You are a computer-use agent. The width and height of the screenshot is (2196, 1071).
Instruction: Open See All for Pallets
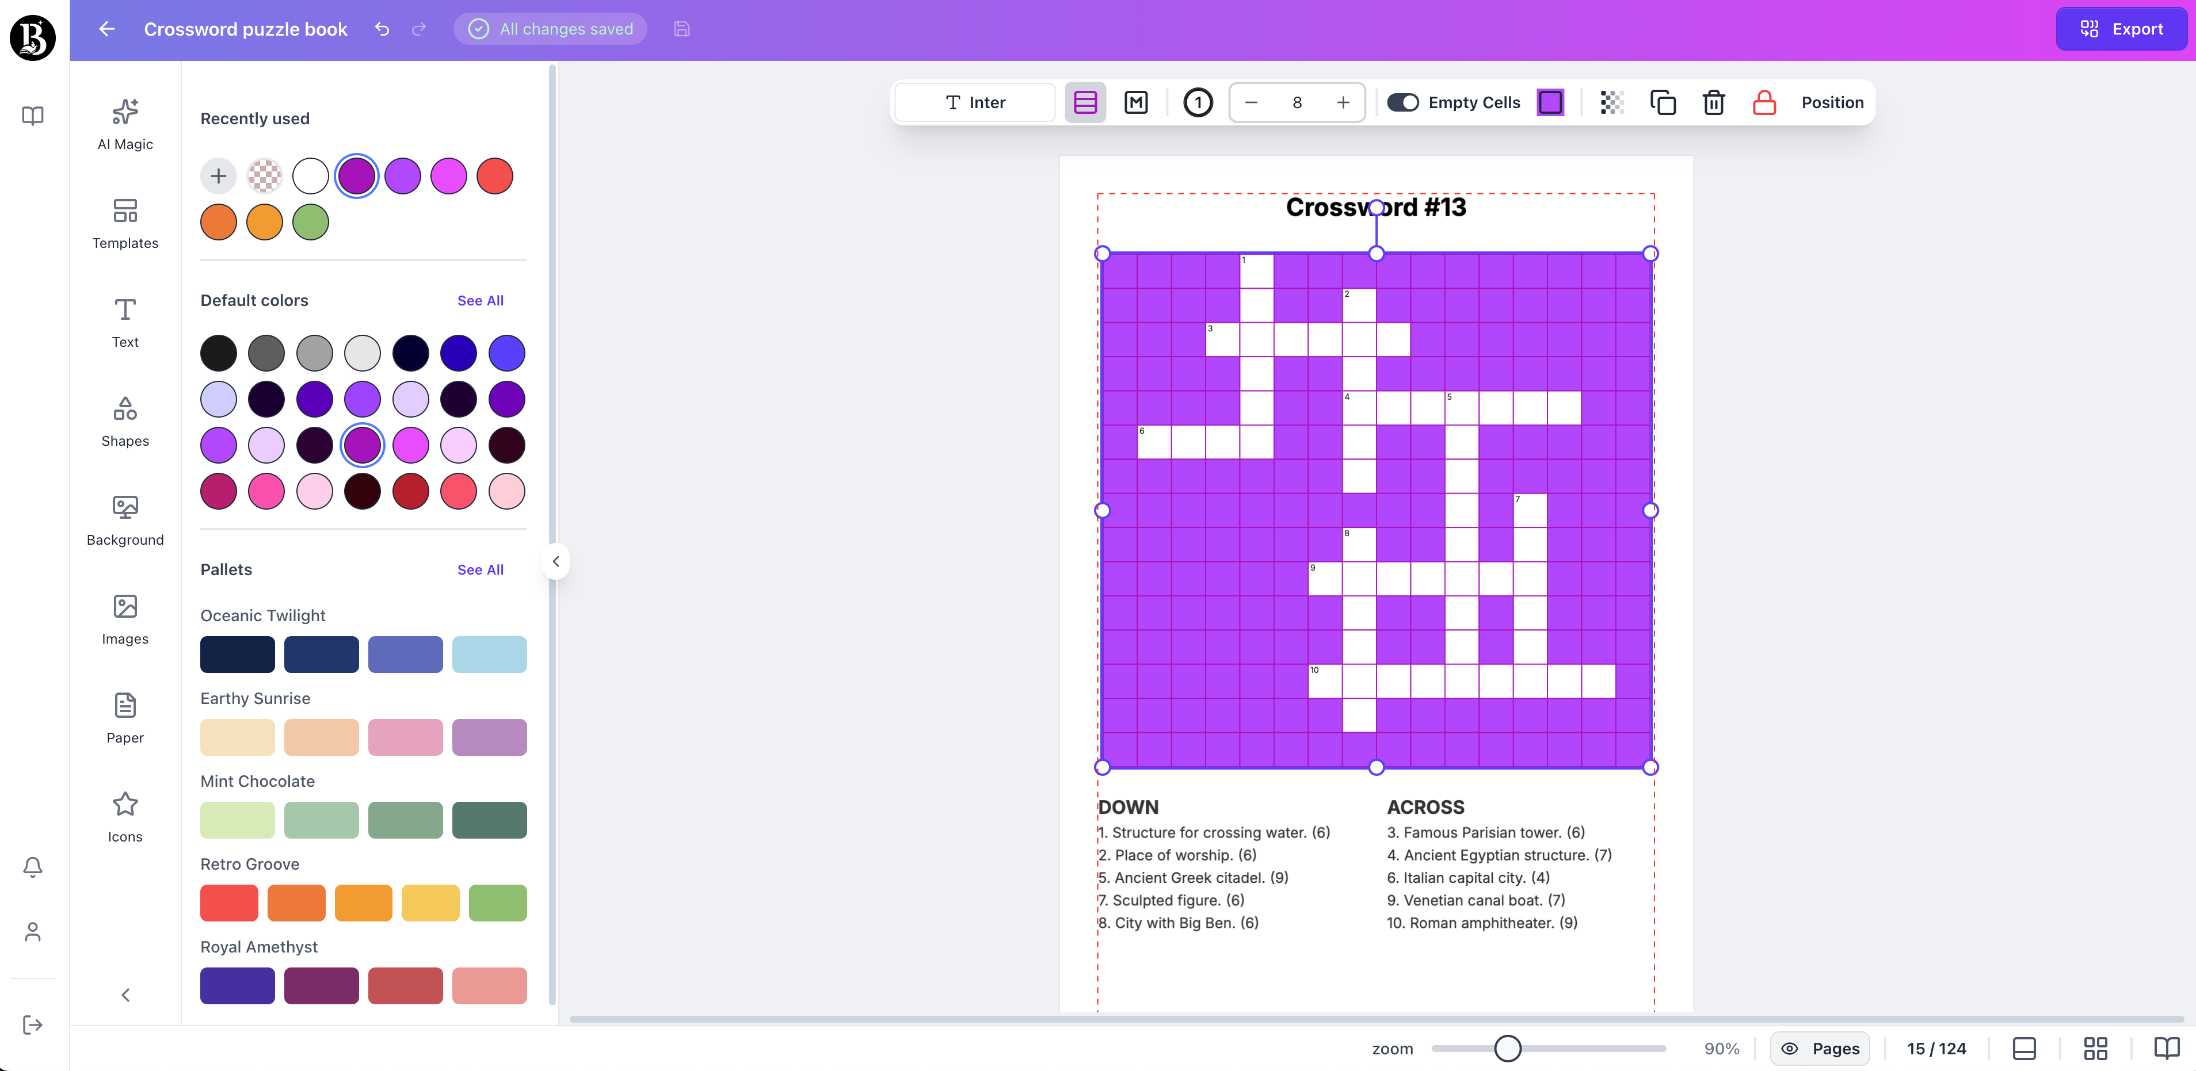480,569
